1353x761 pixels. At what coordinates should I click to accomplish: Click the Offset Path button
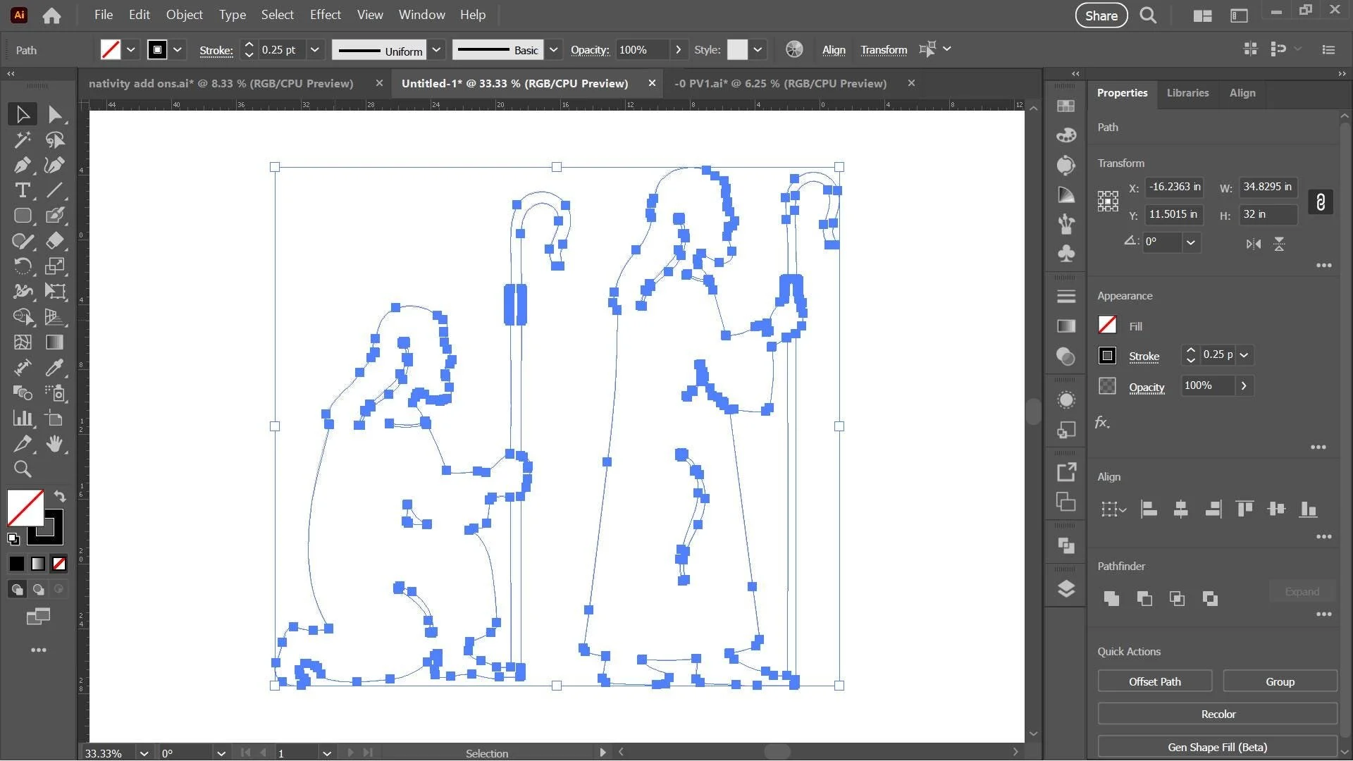point(1154,681)
